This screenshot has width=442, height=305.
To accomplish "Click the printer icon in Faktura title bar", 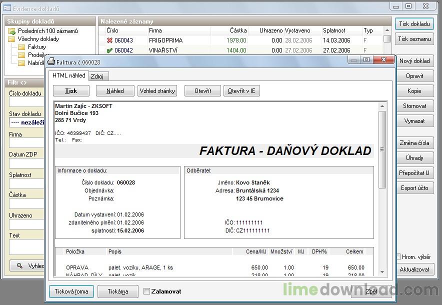I will click(x=51, y=61).
